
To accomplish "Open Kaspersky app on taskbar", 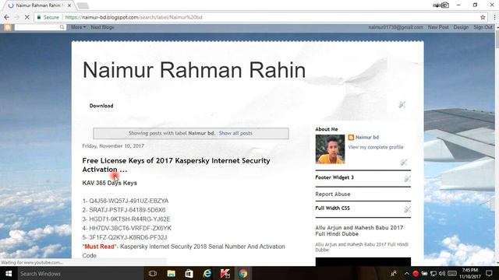I will (x=225, y=273).
